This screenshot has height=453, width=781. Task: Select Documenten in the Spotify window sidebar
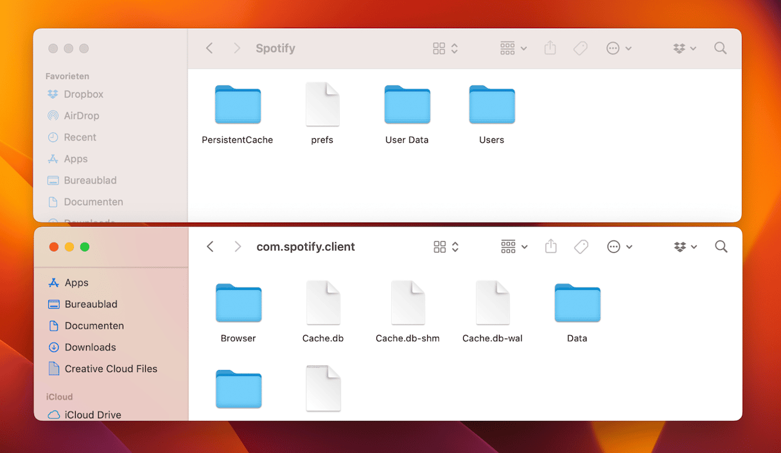85,202
